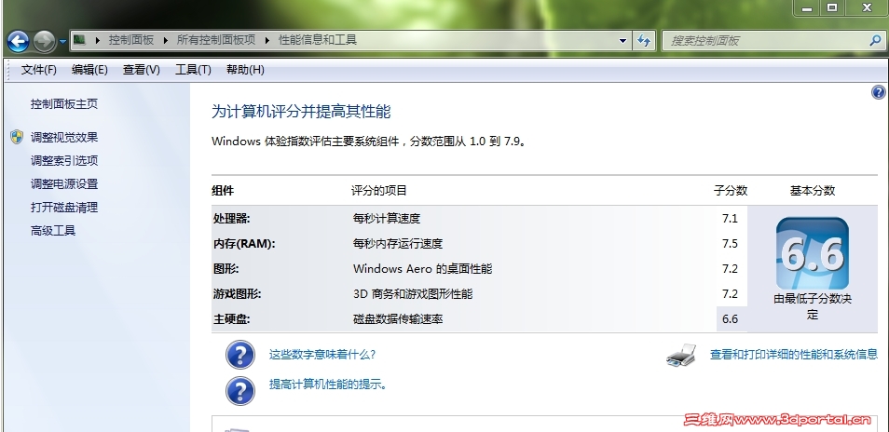Open 调整电源设置 link
The width and height of the screenshot is (889, 432).
click(x=64, y=184)
